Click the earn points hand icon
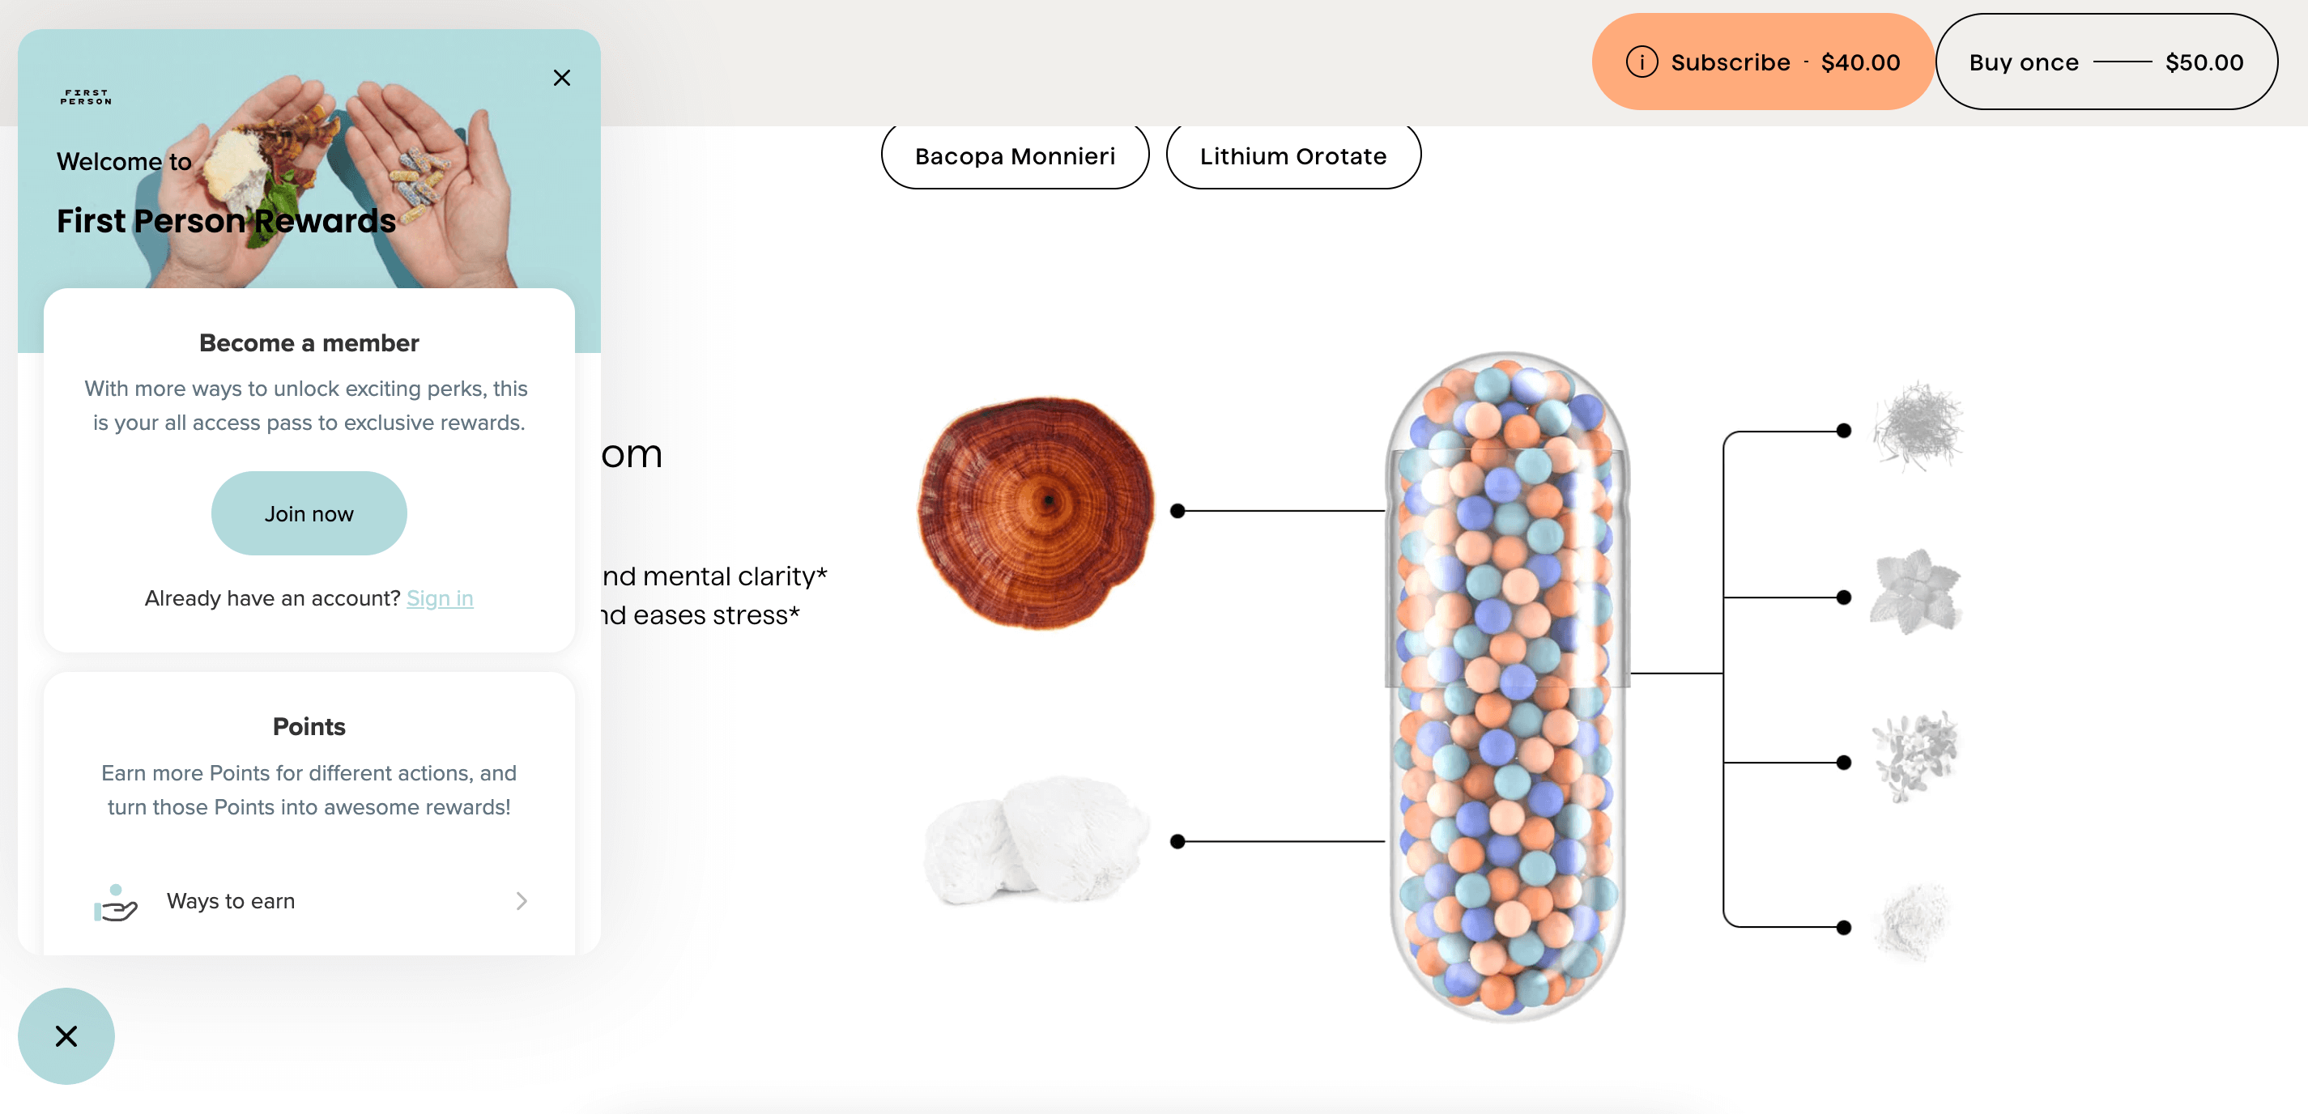 pos(113,900)
